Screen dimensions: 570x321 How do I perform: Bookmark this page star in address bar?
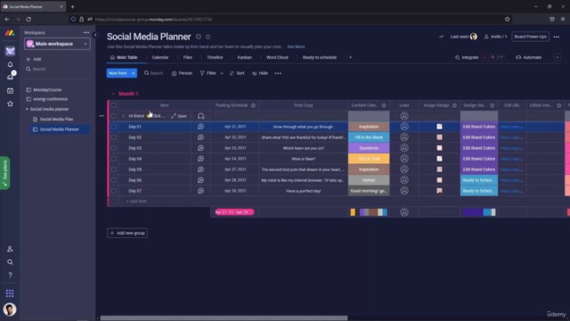pyautogui.click(x=507, y=20)
